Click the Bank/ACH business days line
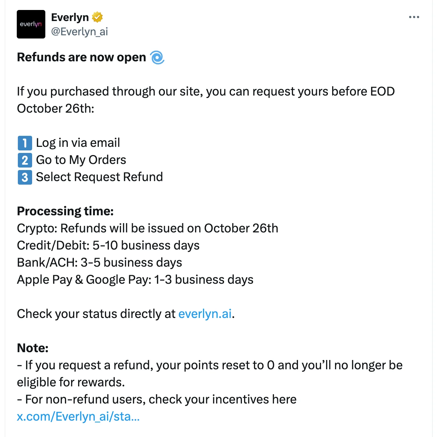 point(100,263)
